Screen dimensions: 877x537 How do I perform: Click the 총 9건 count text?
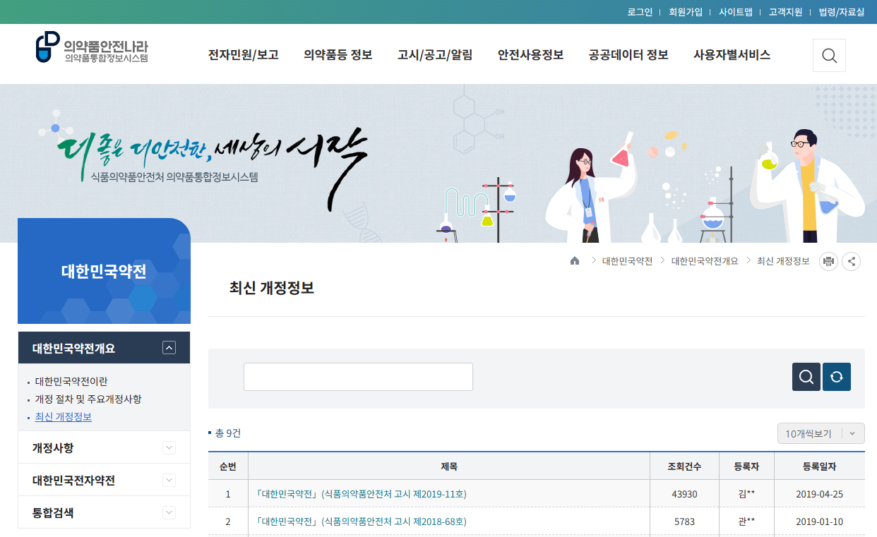tap(227, 433)
